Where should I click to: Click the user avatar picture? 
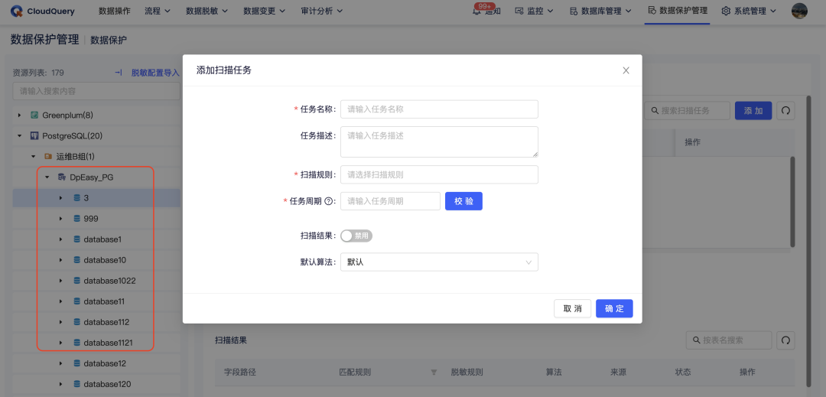(799, 11)
